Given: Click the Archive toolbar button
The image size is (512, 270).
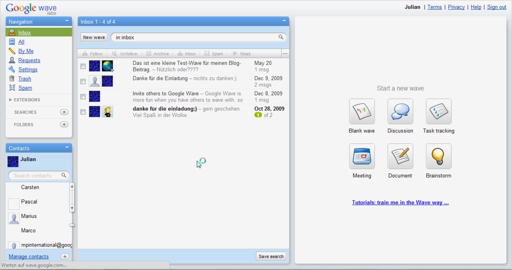Looking at the screenshot, I should tap(157, 54).
